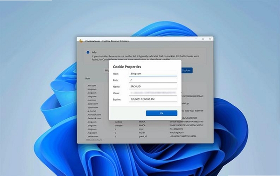Click the CookieViewer app icon in title bar

(81, 41)
